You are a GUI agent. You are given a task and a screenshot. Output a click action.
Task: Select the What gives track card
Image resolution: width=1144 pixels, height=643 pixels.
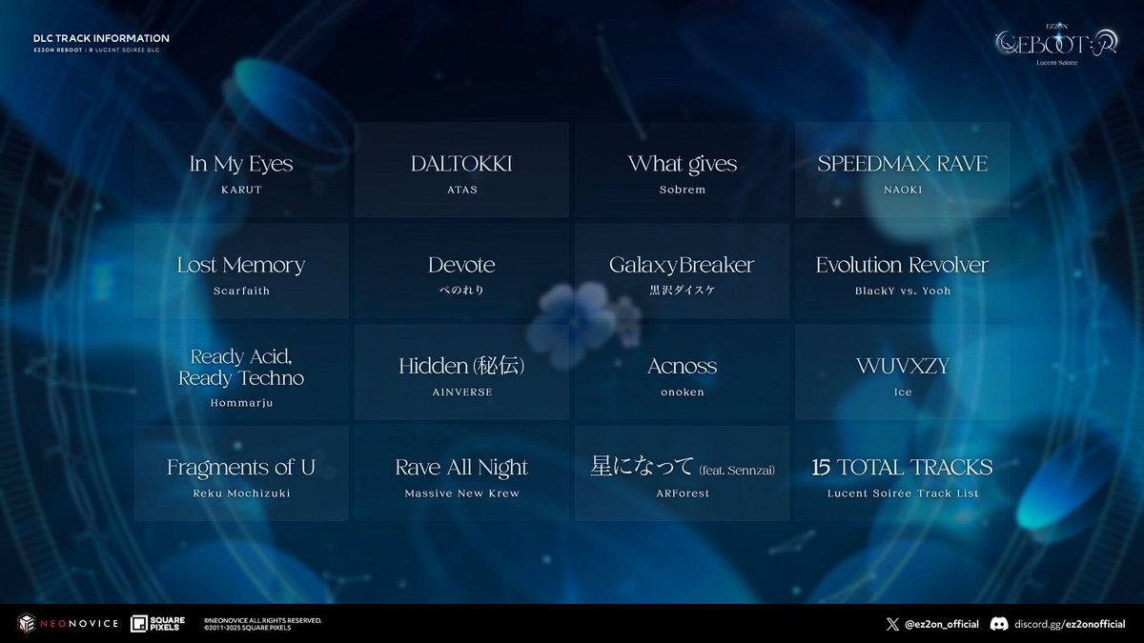click(682, 170)
